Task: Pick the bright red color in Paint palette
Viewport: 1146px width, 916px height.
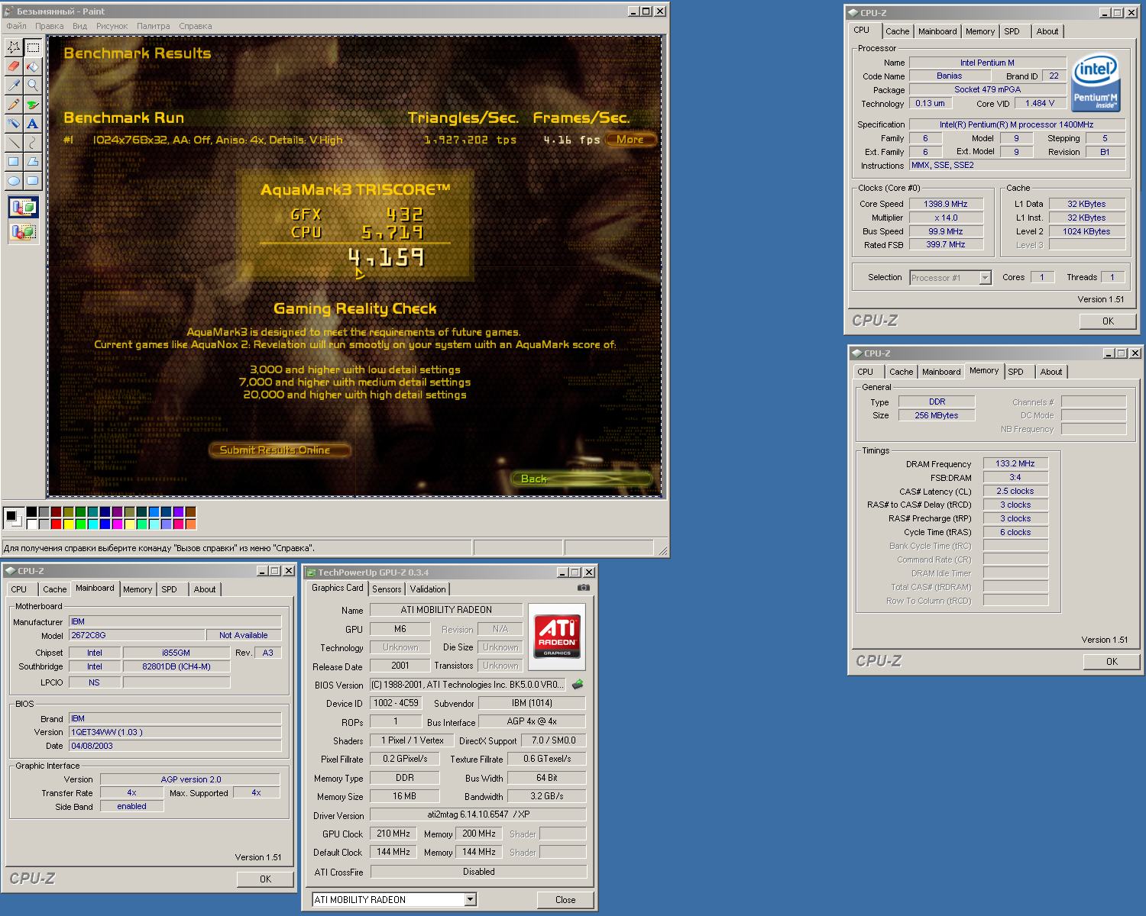Action: click(56, 524)
